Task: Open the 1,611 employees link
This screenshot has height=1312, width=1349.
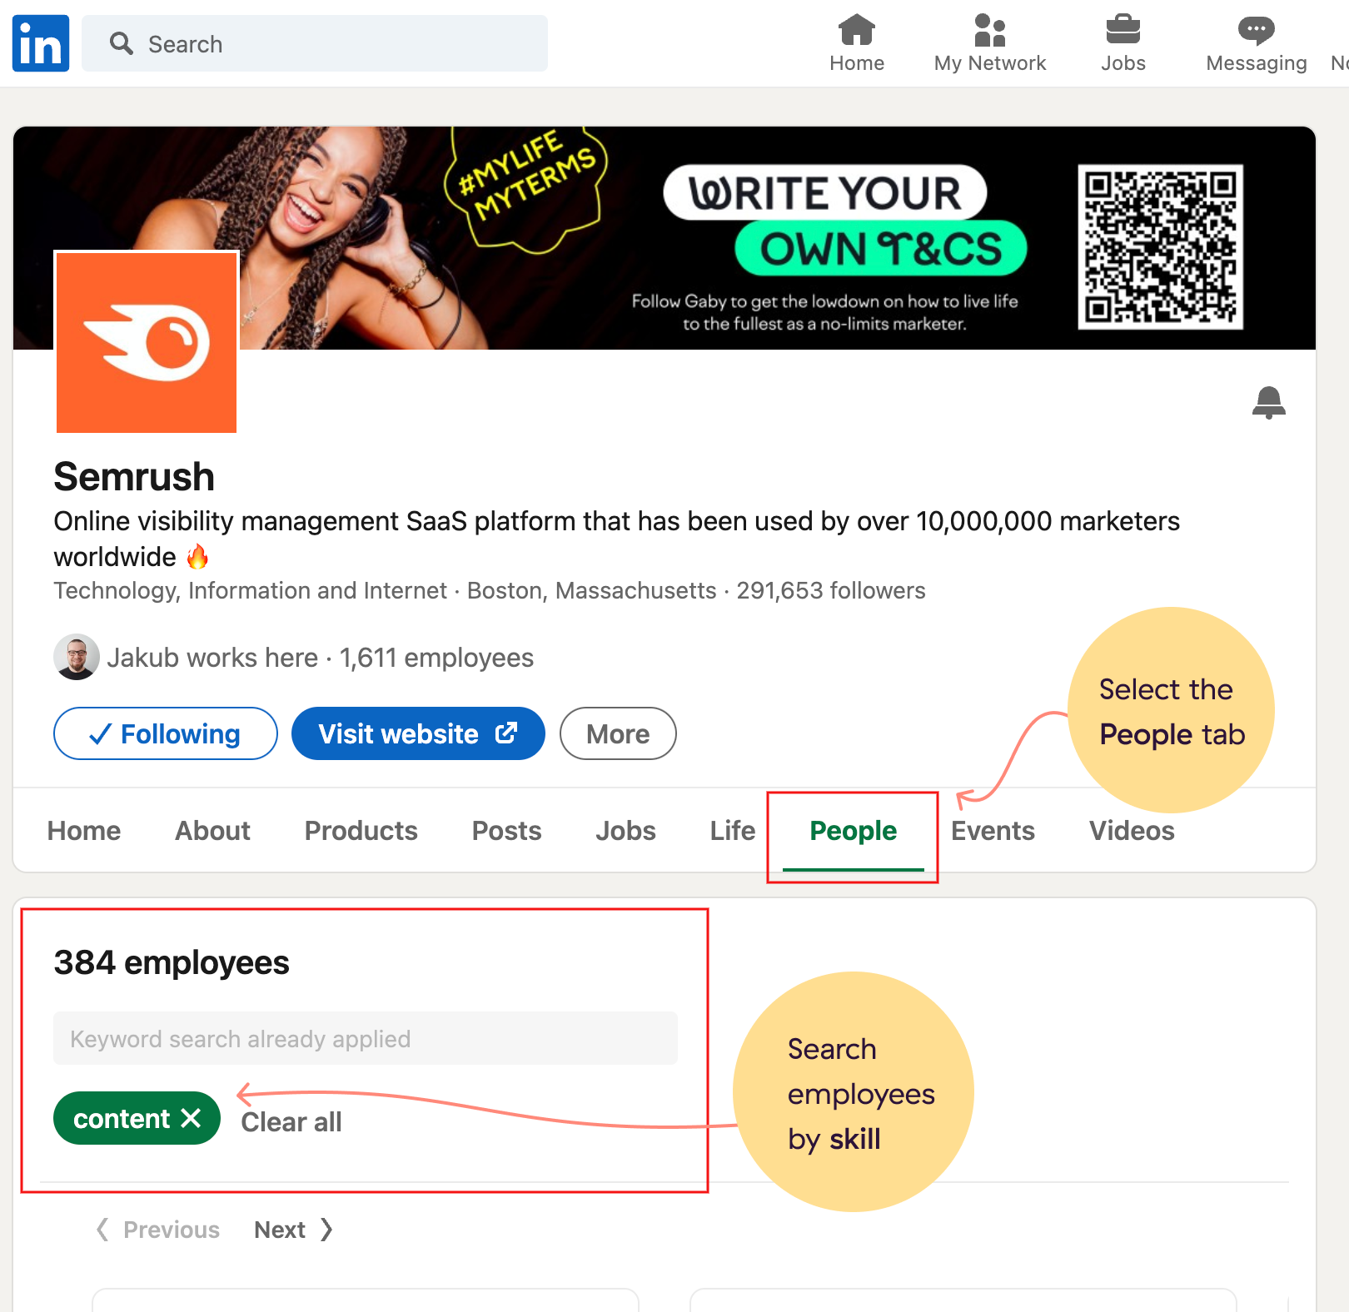Action: pos(436,658)
